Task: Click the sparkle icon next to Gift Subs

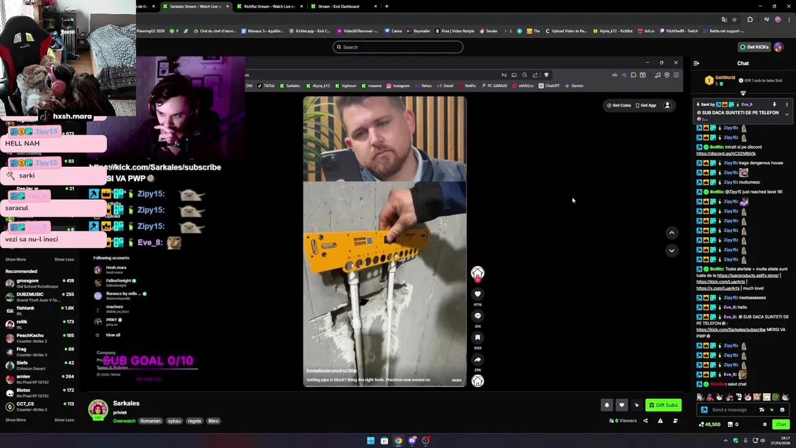Action: 636,405
